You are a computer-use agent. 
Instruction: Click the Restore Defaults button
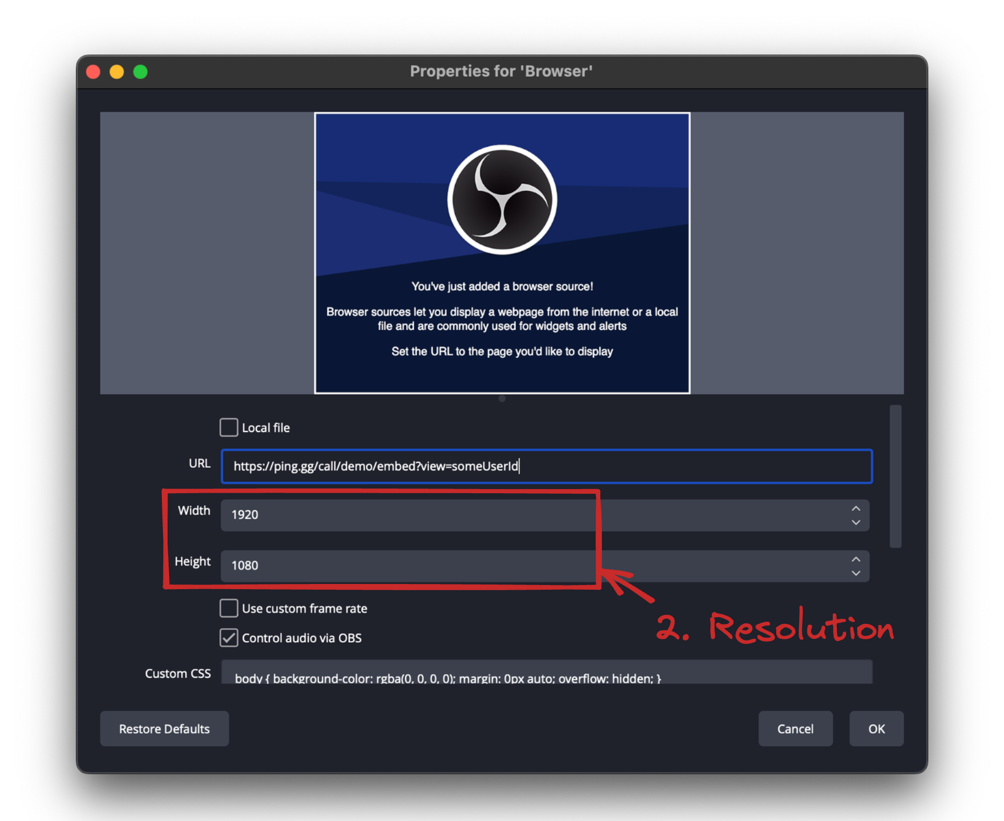coord(164,728)
